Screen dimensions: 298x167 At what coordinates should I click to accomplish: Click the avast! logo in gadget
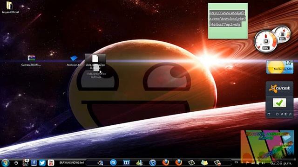click(279, 89)
